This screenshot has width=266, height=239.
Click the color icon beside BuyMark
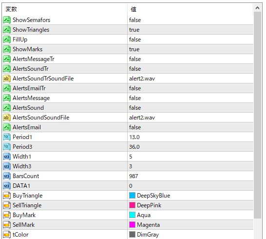point(7,215)
